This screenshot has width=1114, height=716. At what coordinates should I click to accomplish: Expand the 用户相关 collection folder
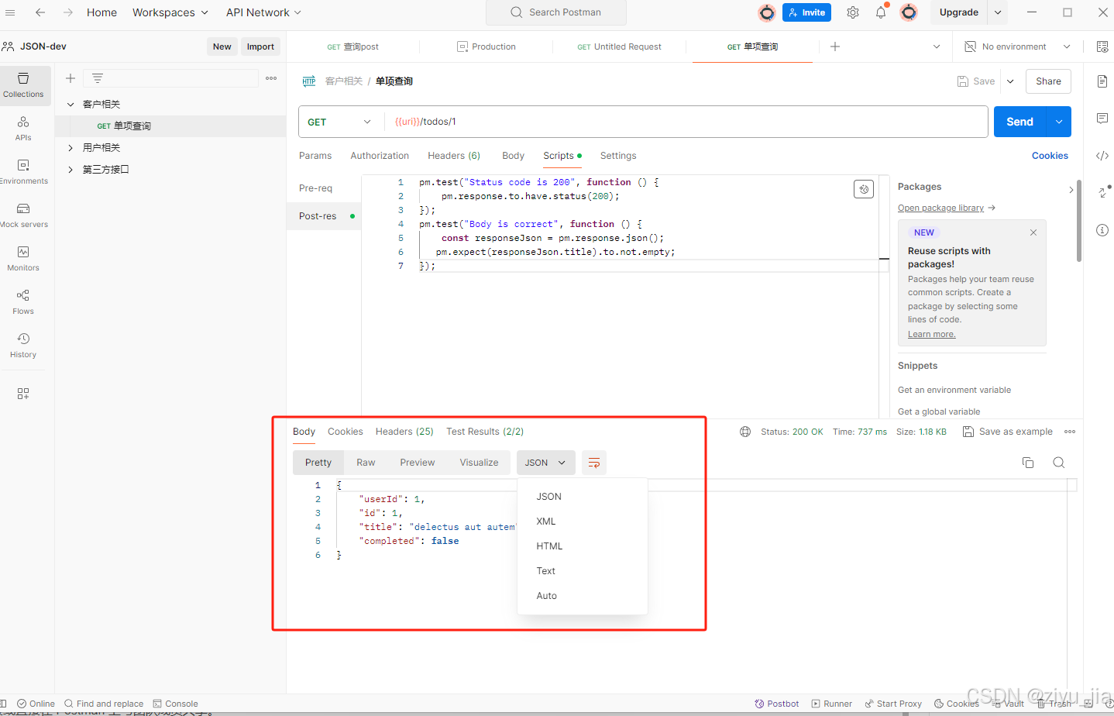(70, 147)
